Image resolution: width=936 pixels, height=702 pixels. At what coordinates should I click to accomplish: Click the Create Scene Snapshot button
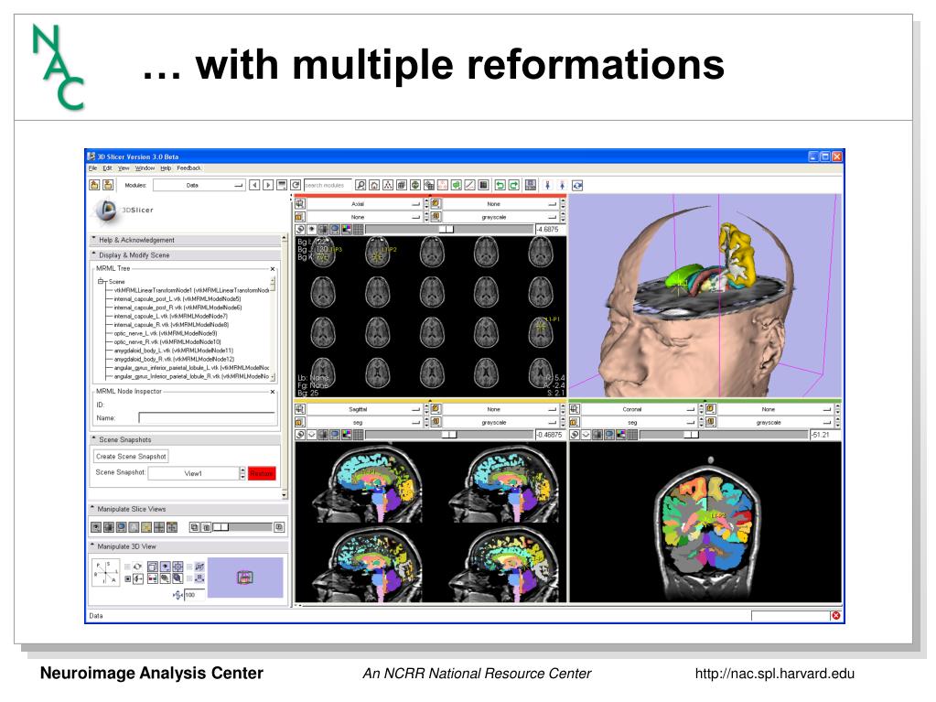coord(131,456)
